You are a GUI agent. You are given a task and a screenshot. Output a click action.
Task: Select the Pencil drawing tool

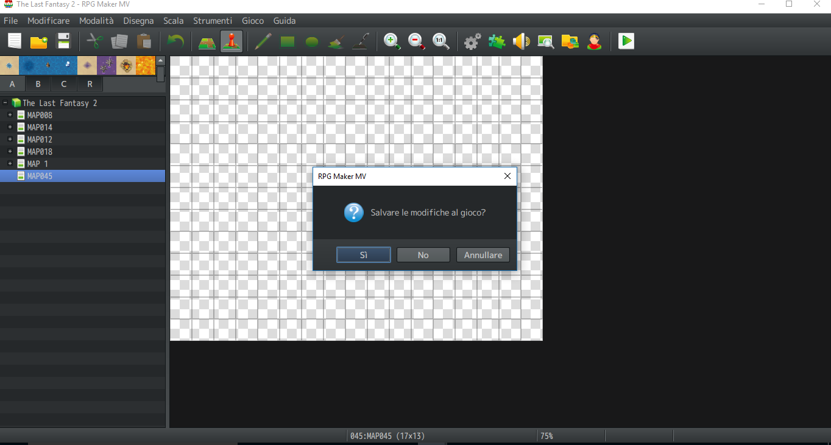tap(263, 41)
